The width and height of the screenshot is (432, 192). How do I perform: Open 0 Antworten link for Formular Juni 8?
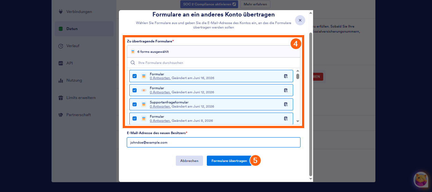[160, 121]
